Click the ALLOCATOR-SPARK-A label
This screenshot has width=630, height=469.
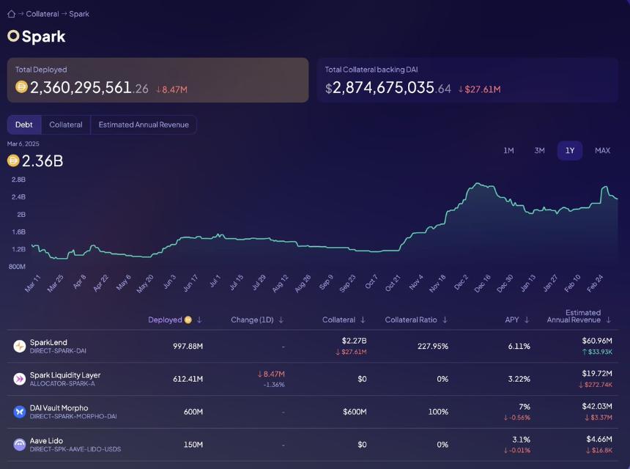coord(62,384)
